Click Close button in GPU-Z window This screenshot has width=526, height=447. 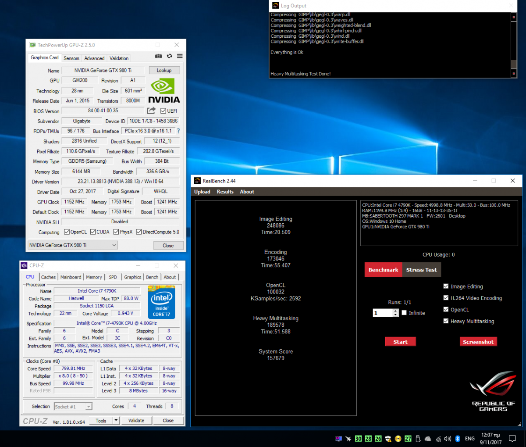(x=168, y=245)
